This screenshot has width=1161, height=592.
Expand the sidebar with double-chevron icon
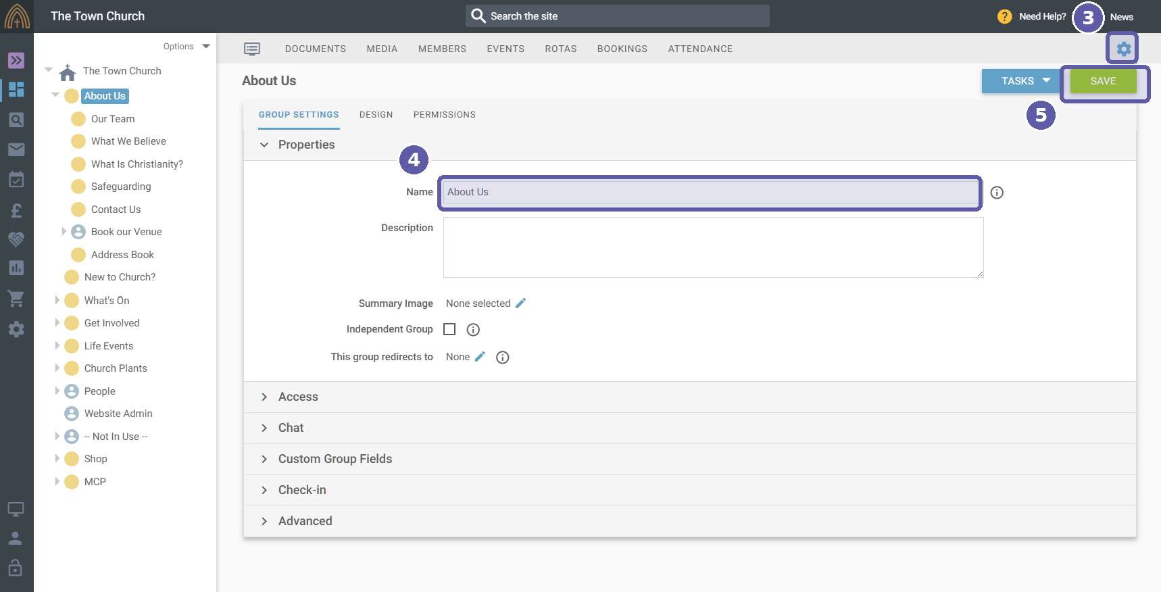coord(16,60)
